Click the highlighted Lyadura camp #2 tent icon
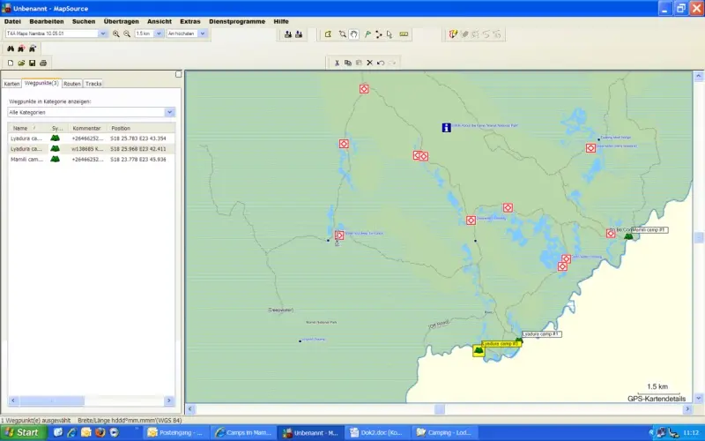This screenshot has height=441, width=705. (x=479, y=350)
